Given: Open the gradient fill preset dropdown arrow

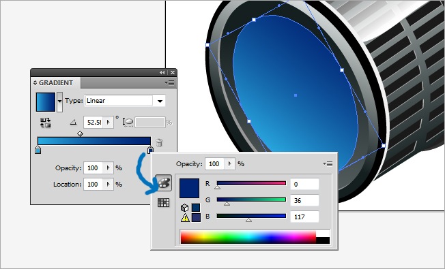Looking at the screenshot, I should coord(59,102).
